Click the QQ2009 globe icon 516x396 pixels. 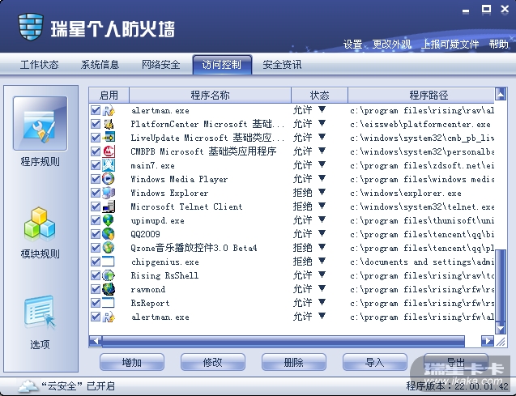click(x=109, y=234)
